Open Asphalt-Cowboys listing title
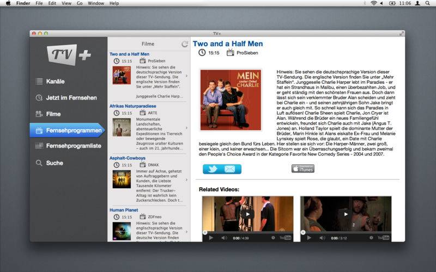 [x=128, y=158]
